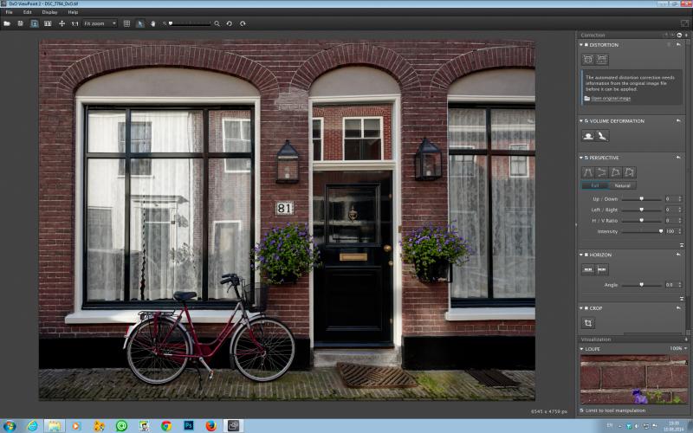
Task: Click the second Distortion correction tool icon
Action: click(x=602, y=59)
